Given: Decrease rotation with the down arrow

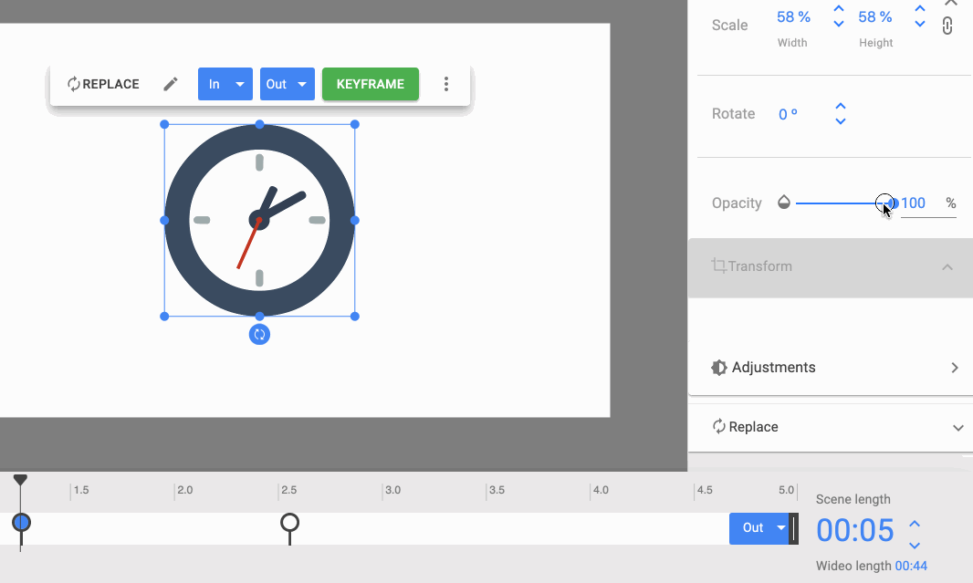Looking at the screenshot, I should point(841,121).
